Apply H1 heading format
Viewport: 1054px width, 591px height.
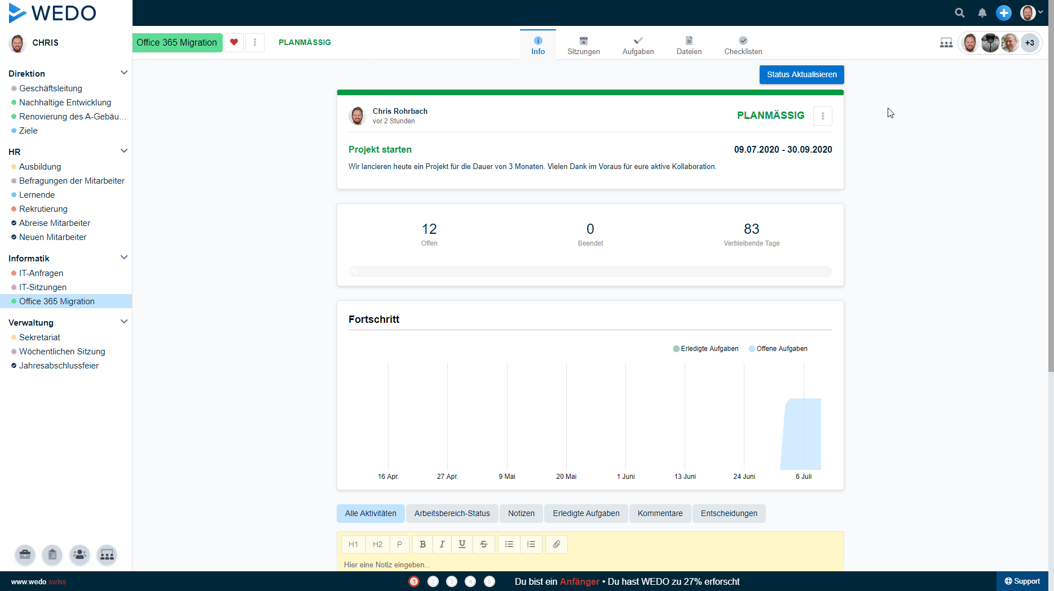[354, 544]
